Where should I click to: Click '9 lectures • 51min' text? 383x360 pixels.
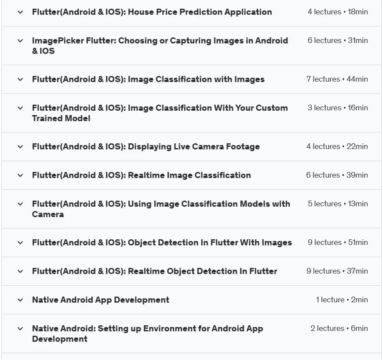(x=338, y=242)
